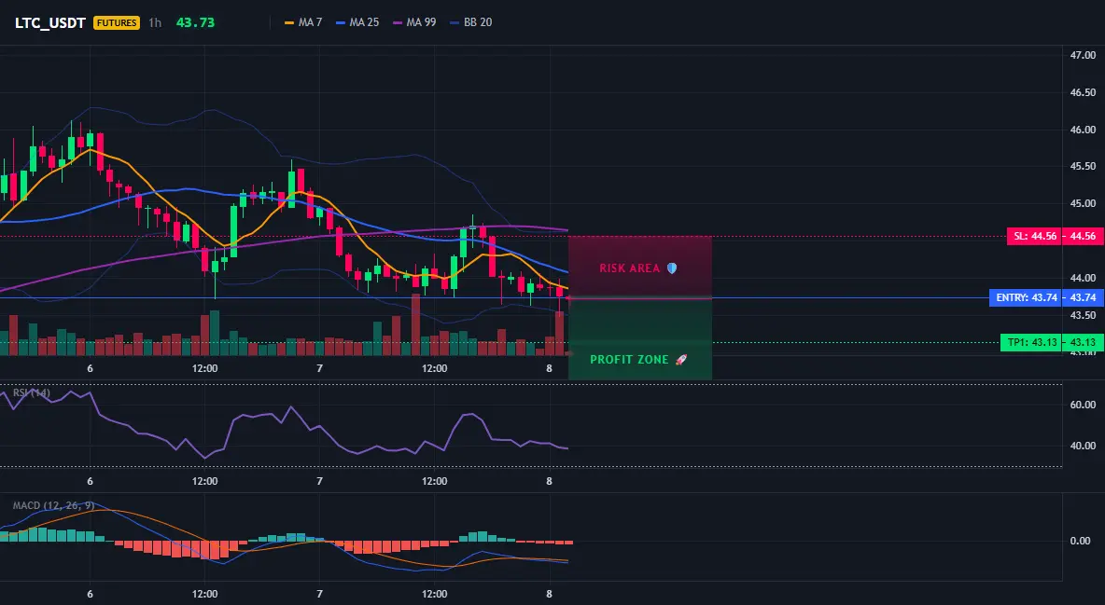Click the 40.00 level on the RSI axis

(x=1083, y=446)
